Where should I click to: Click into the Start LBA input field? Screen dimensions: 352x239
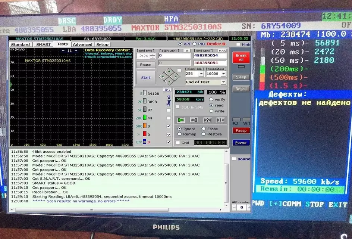tap(174, 56)
